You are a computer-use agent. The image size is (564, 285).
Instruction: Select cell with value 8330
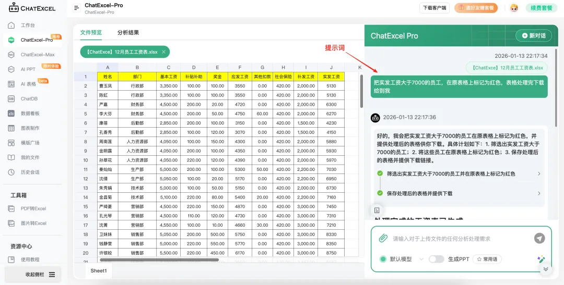pos(331,234)
